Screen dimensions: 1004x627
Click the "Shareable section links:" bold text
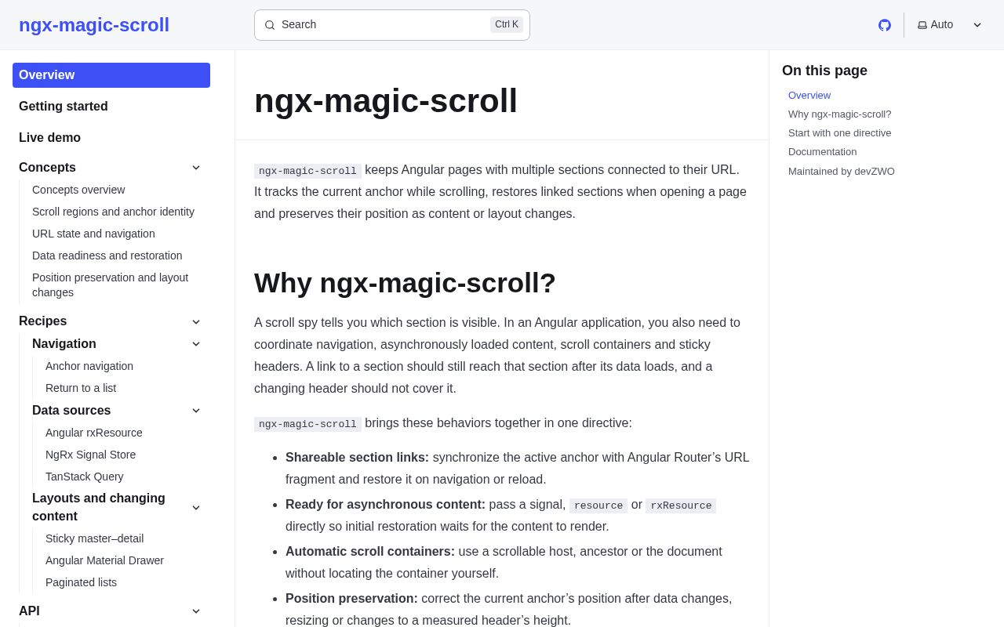pyautogui.click(x=357, y=458)
